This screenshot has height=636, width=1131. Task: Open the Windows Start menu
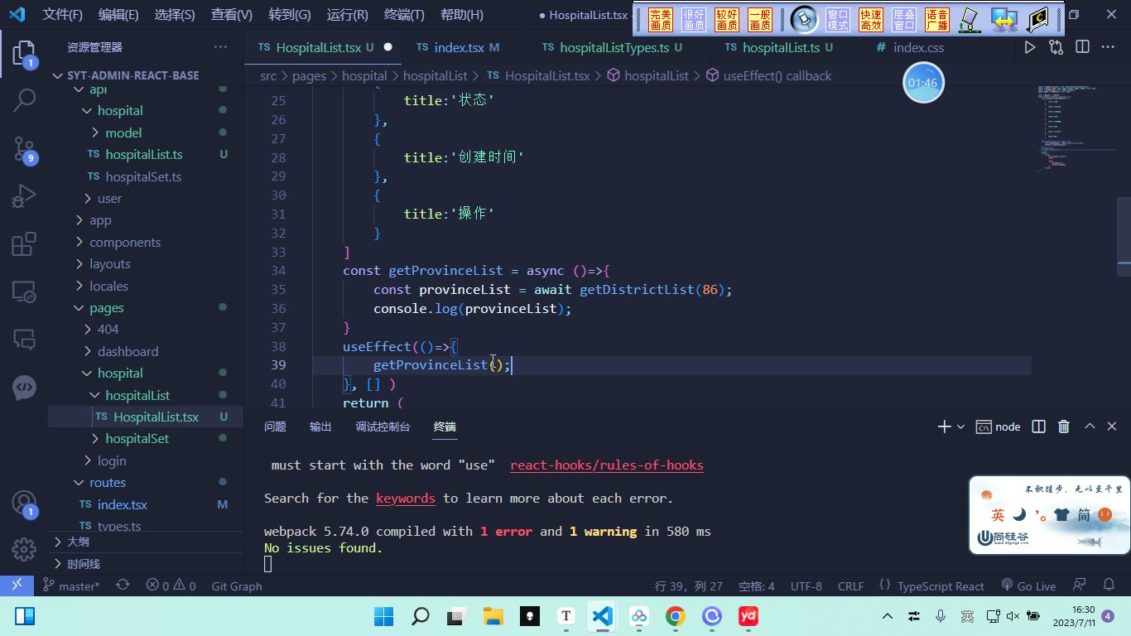point(384,616)
